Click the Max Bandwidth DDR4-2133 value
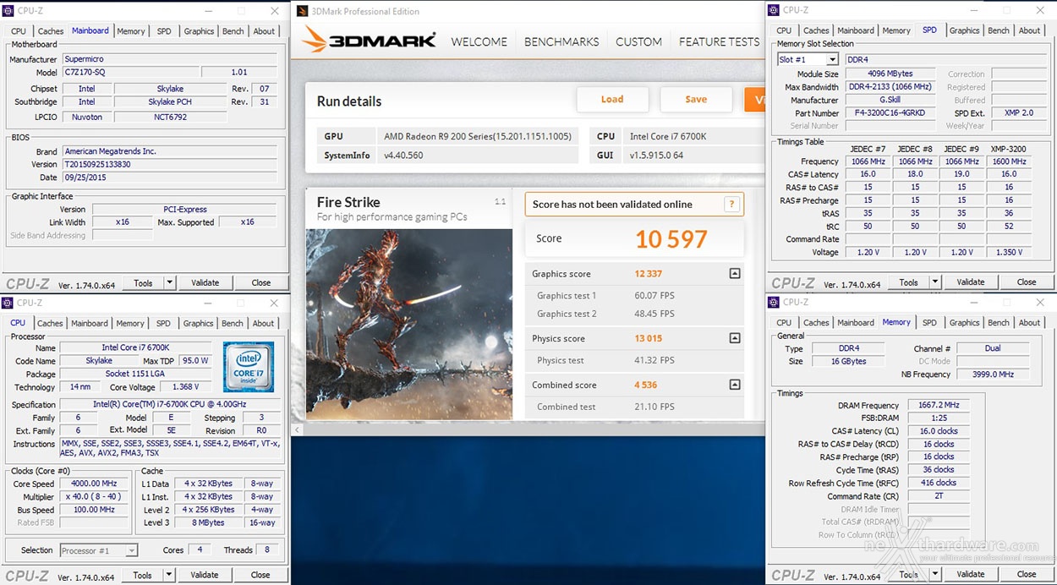The width and height of the screenshot is (1057, 585). (x=890, y=86)
